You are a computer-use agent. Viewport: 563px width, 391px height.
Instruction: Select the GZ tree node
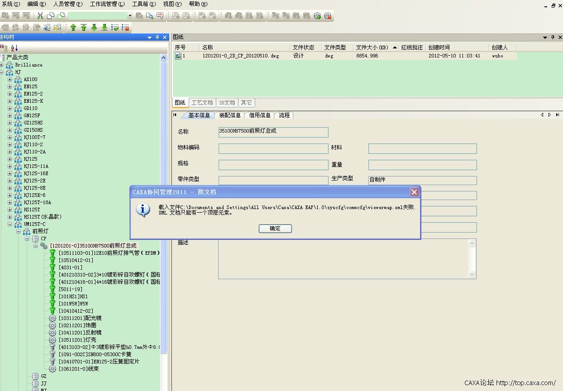pyautogui.click(x=43, y=376)
